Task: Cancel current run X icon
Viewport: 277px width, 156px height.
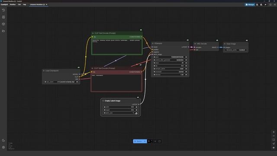Action: point(155,141)
